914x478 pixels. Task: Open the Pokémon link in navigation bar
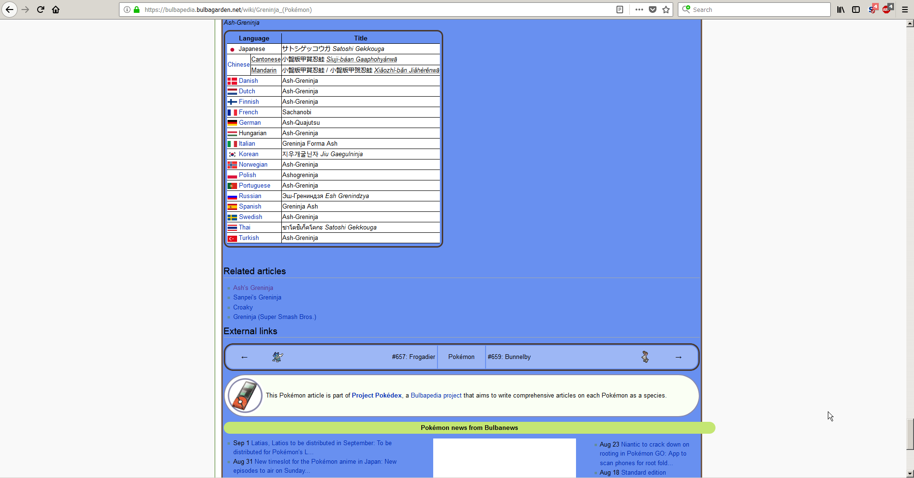(461, 357)
